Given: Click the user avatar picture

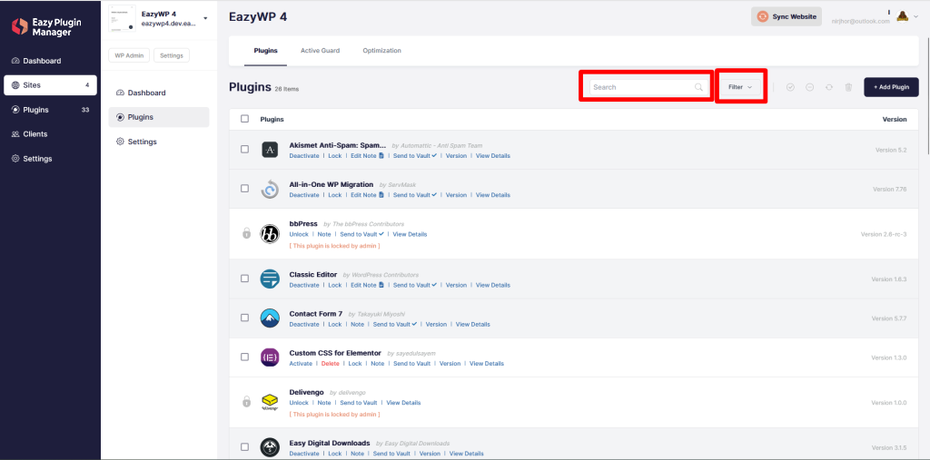Looking at the screenshot, I should pos(902,16).
